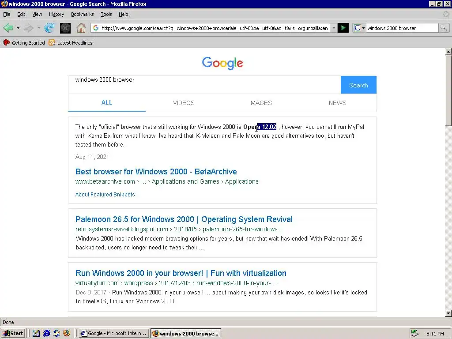Click the 'Dec 3, 2017' result date
Viewport: 452px width, 339px height.
tap(91, 292)
